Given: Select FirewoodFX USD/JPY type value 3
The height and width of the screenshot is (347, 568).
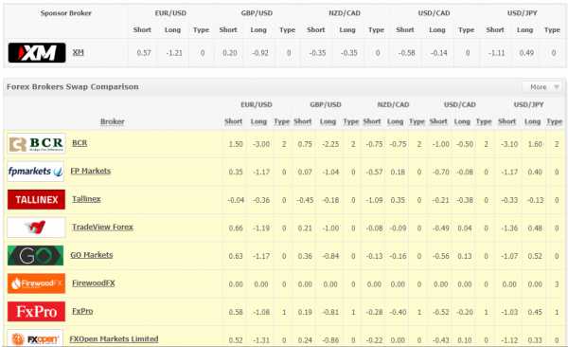Looking at the screenshot, I should click(557, 284).
